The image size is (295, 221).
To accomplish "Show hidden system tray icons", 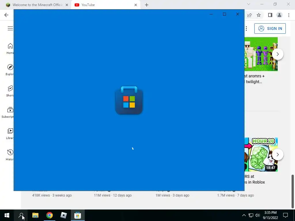I will point(244,215).
